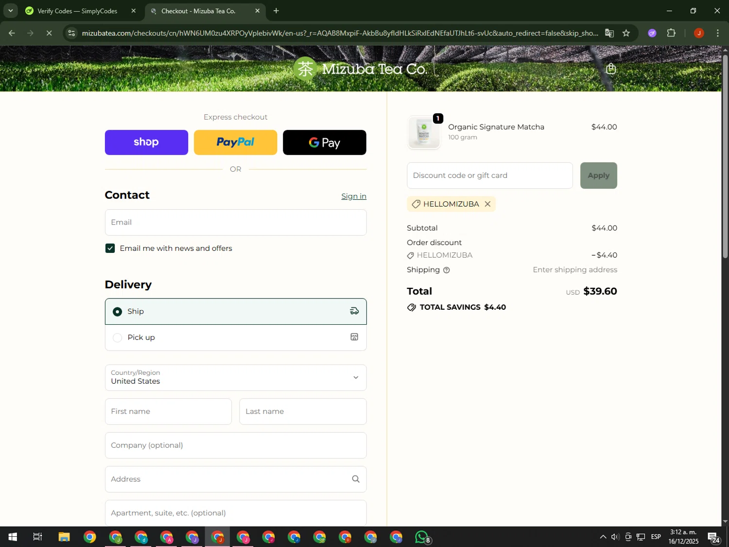Open a new browser tab
The width and height of the screenshot is (729, 547).
pos(276,11)
